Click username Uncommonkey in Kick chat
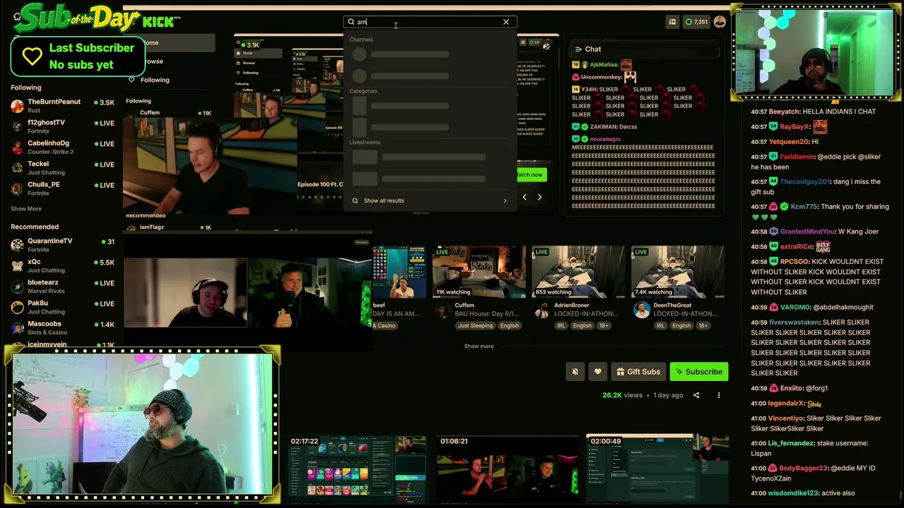Viewport: 904px width, 508px height. 602,77
